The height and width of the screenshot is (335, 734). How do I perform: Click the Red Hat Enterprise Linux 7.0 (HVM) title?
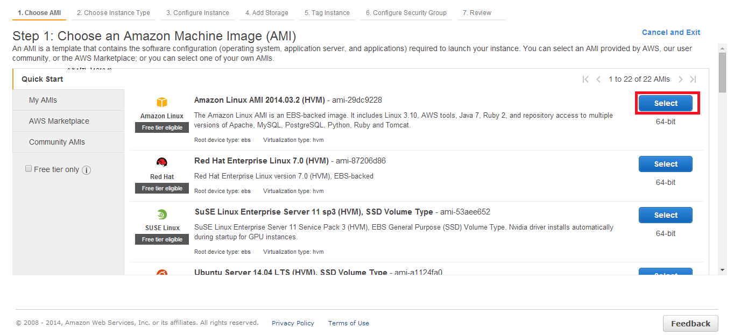(x=262, y=161)
